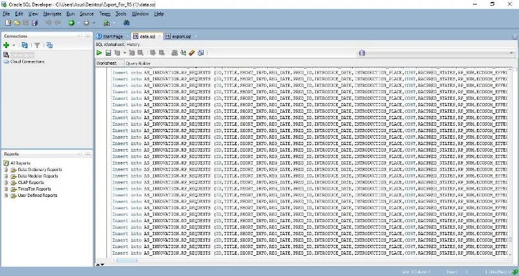Viewport: 519px width, 276px height.
Task: Click the first Insert into line in editor
Action: 309,73
